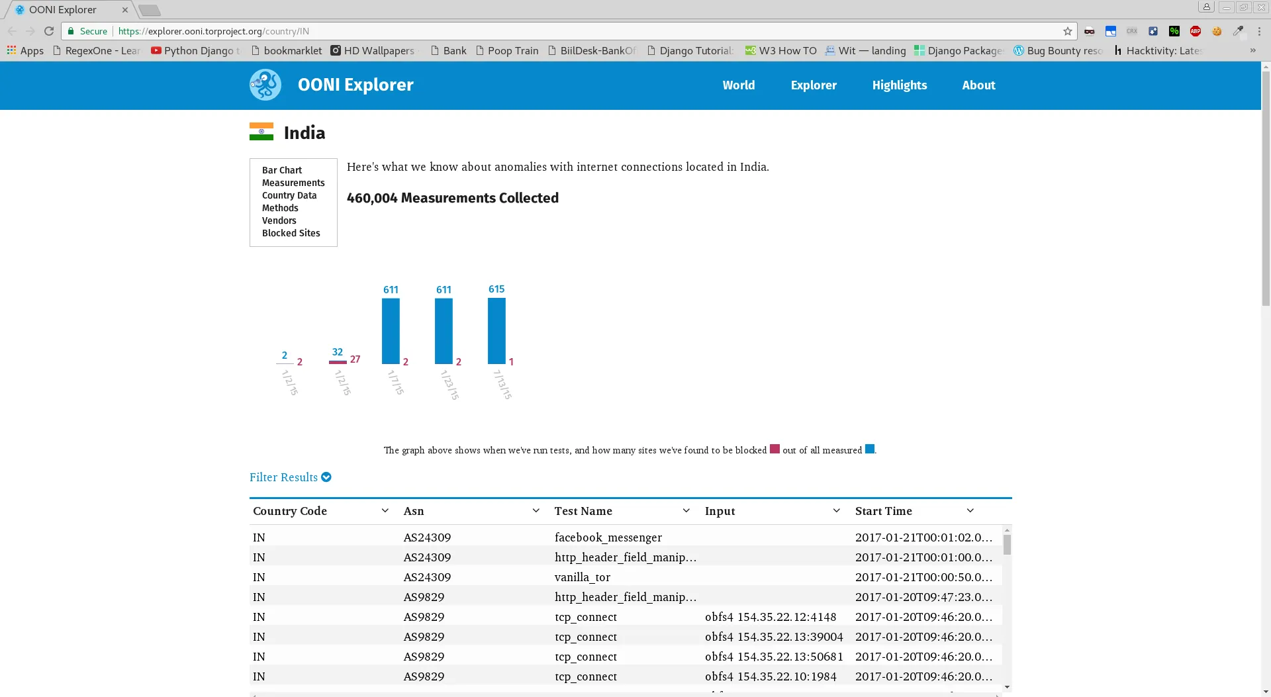Open the Adblock Plus extension

click(x=1196, y=31)
